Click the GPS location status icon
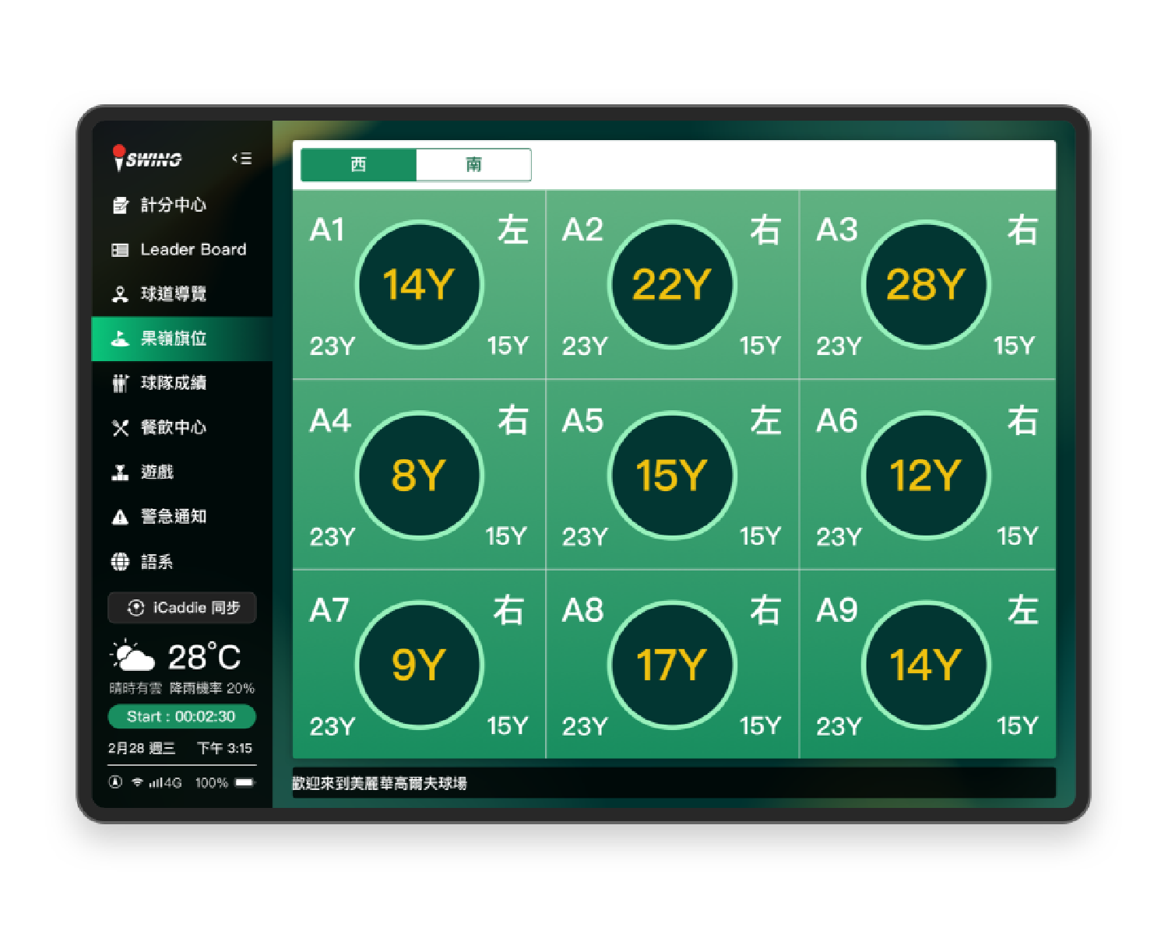 coord(115,782)
